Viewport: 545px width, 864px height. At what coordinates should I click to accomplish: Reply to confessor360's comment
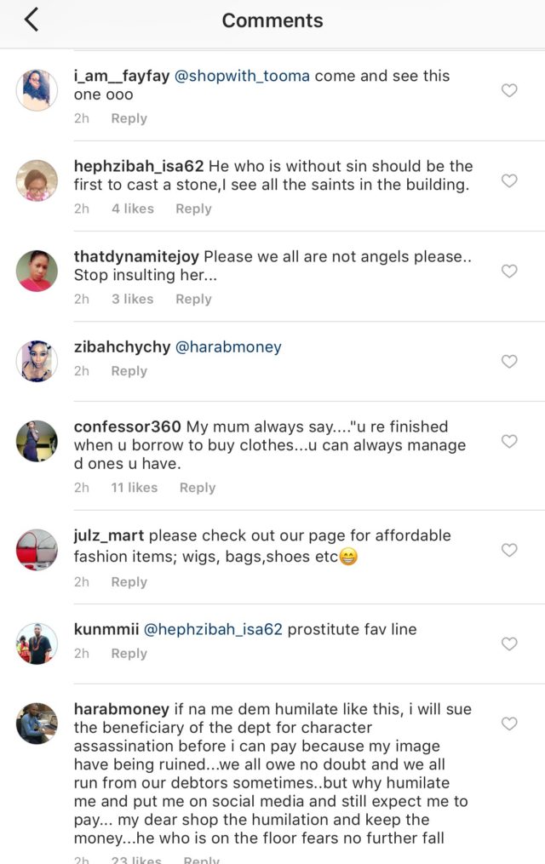197,488
